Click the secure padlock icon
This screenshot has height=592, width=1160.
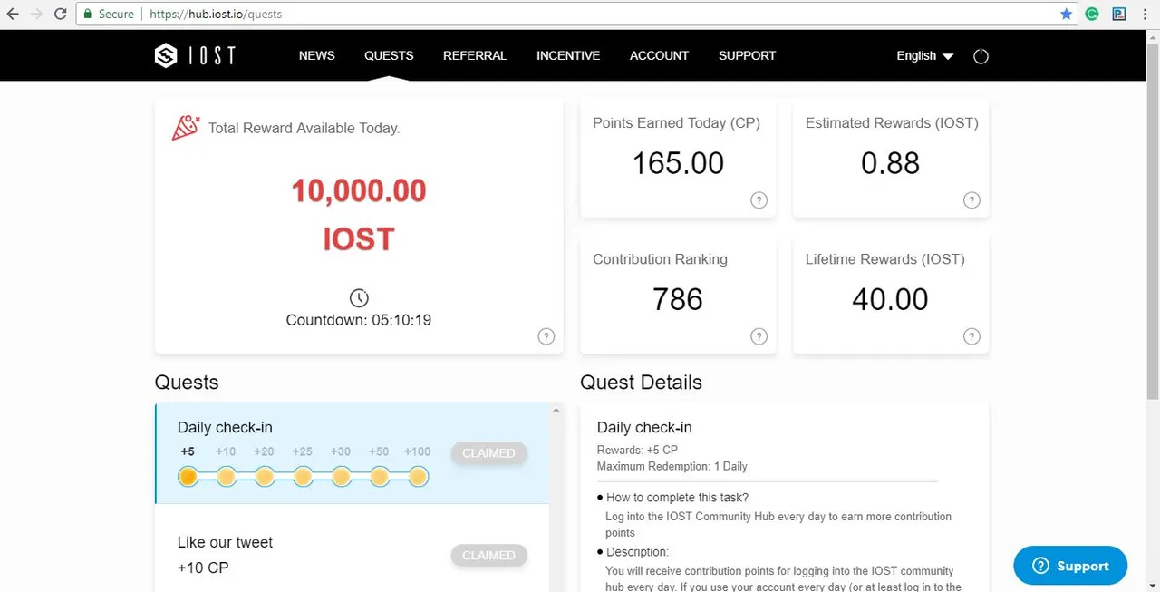coord(87,15)
